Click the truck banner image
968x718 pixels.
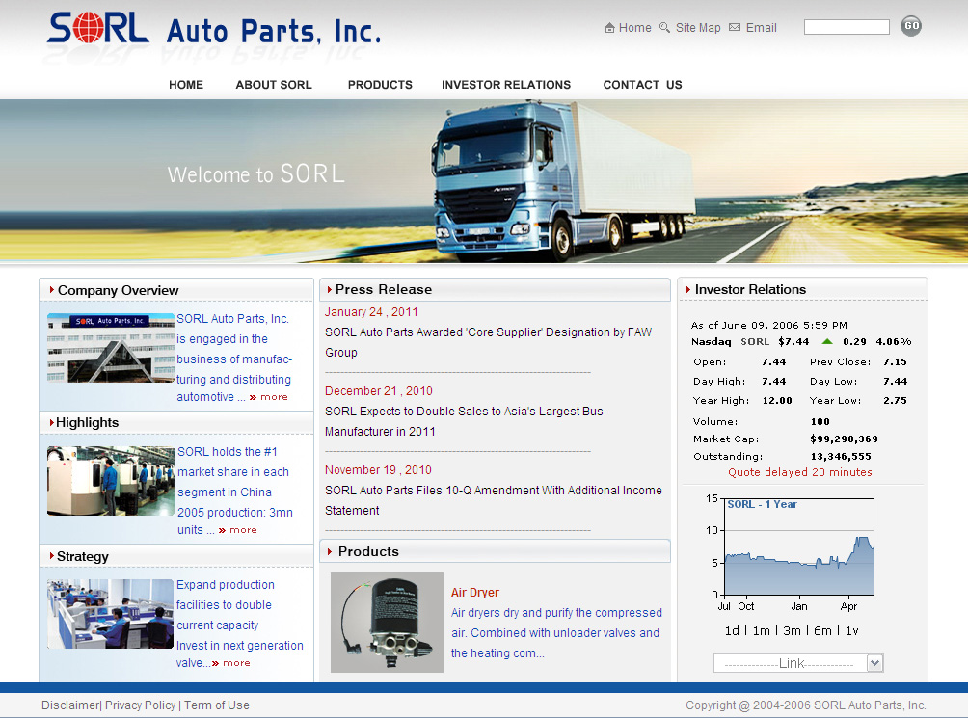(x=484, y=181)
